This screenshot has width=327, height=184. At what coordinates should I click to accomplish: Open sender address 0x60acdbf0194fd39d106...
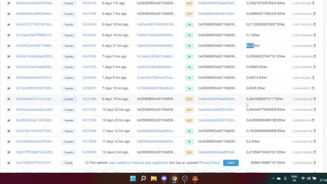click(x=156, y=25)
